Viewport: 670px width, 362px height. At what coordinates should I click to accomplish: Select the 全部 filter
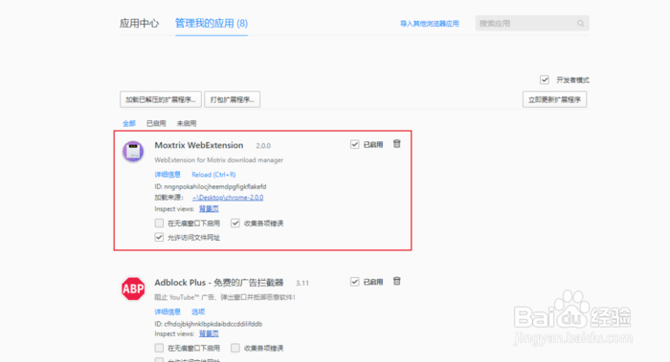(129, 123)
